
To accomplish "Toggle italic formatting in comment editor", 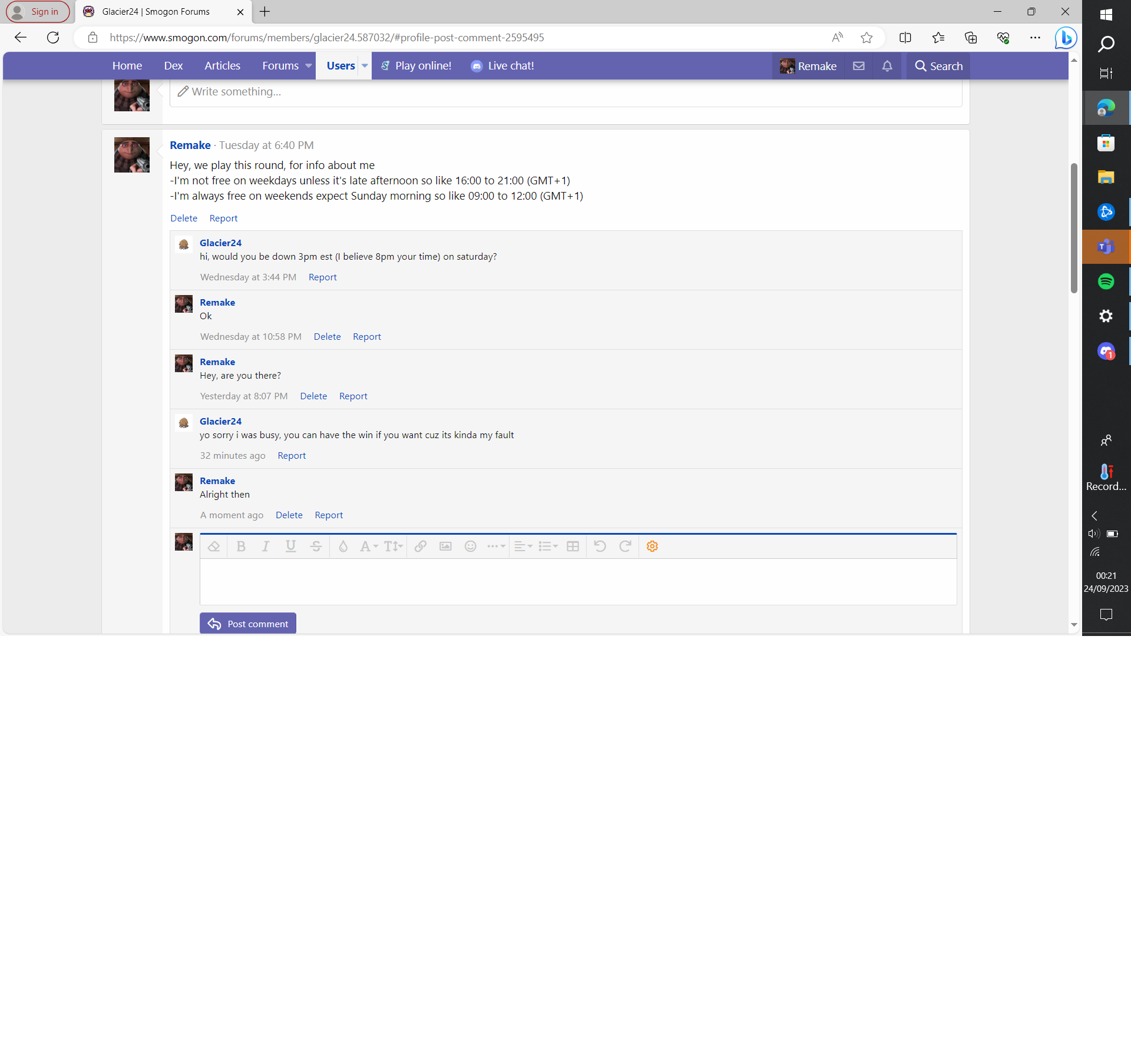I will point(266,546).
